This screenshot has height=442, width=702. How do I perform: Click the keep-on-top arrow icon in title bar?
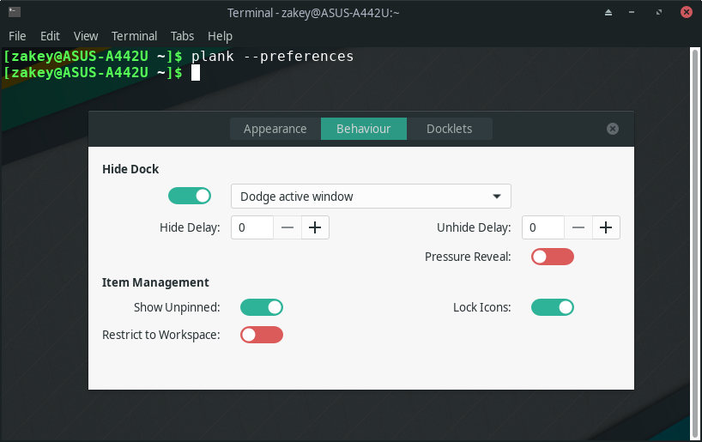point(608,13)
